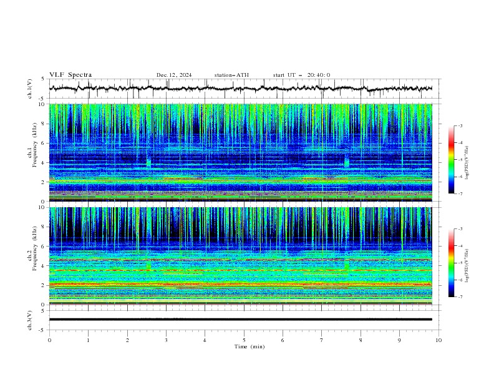This screenshot has height=382, width=494.
Task: Click the "-5" tick on ch.3(V) axis
Action: (x=42, y=330)
